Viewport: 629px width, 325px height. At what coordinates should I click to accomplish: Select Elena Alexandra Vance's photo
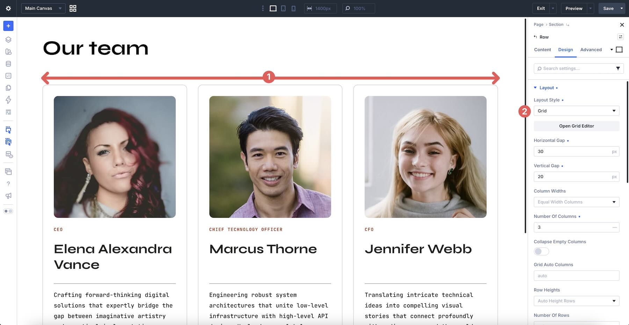115,157
